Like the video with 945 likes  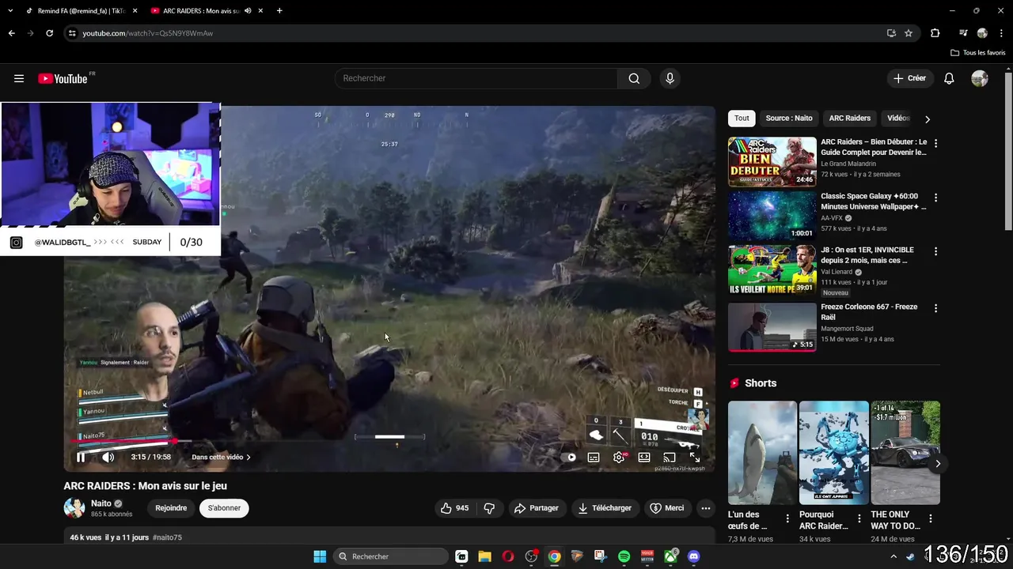coord(454,508)
